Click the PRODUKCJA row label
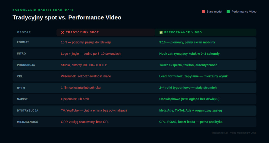Image resolution: width=269 pixels, height=143 pixels. [26, 65]
